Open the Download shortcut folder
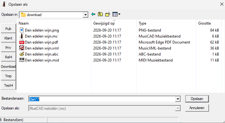225x123 pixels. [8, 67]
